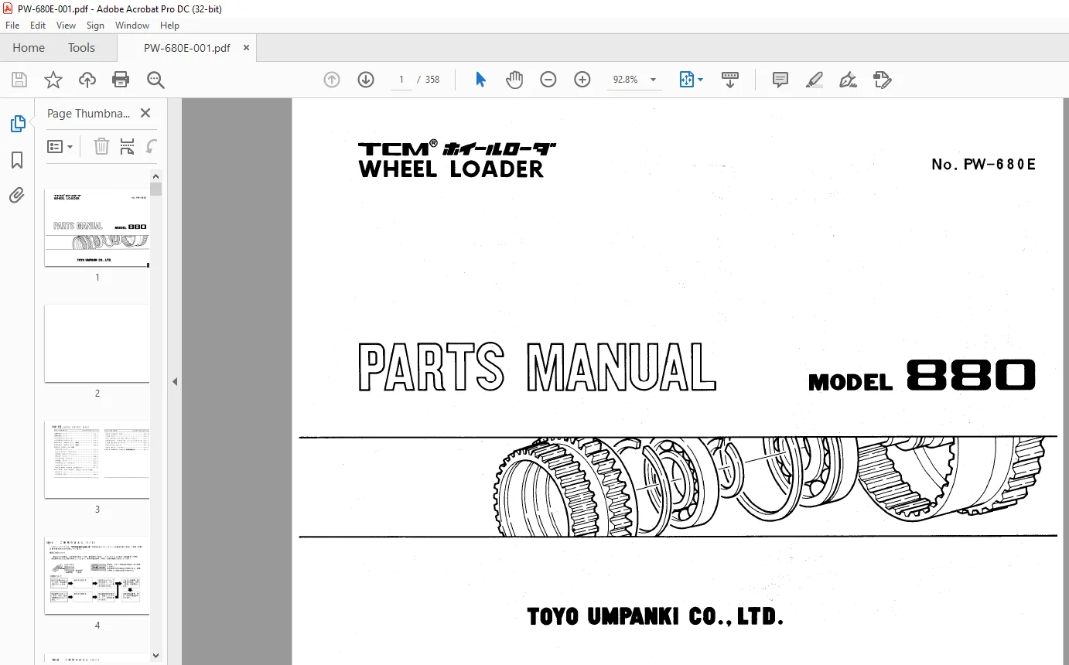Viewport: 1069px width, 665px height.
Task: Click the total page count "358"
Action: (x=432, y=80)
